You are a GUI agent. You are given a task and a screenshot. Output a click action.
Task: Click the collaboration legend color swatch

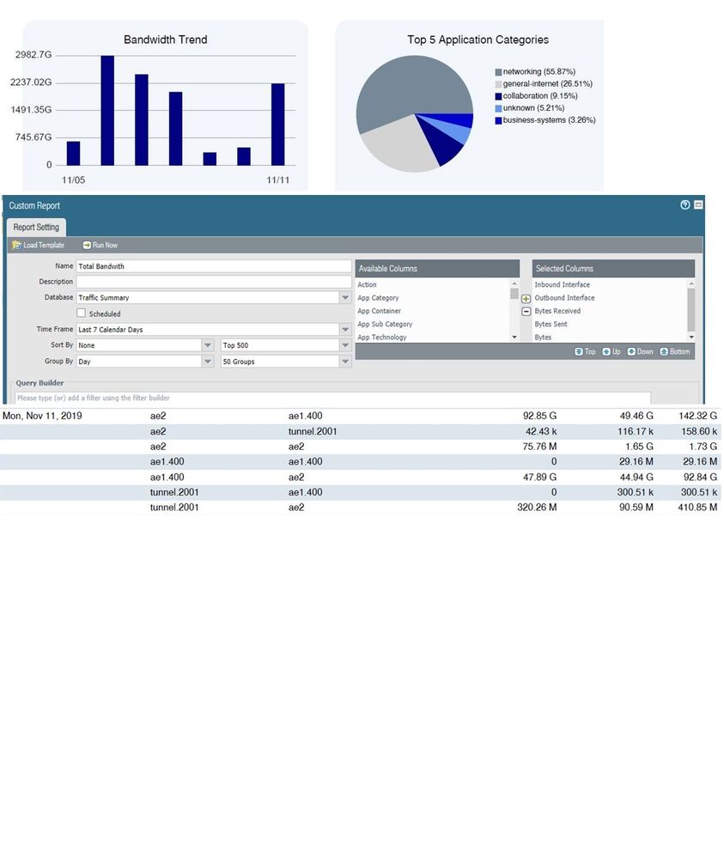498,96
